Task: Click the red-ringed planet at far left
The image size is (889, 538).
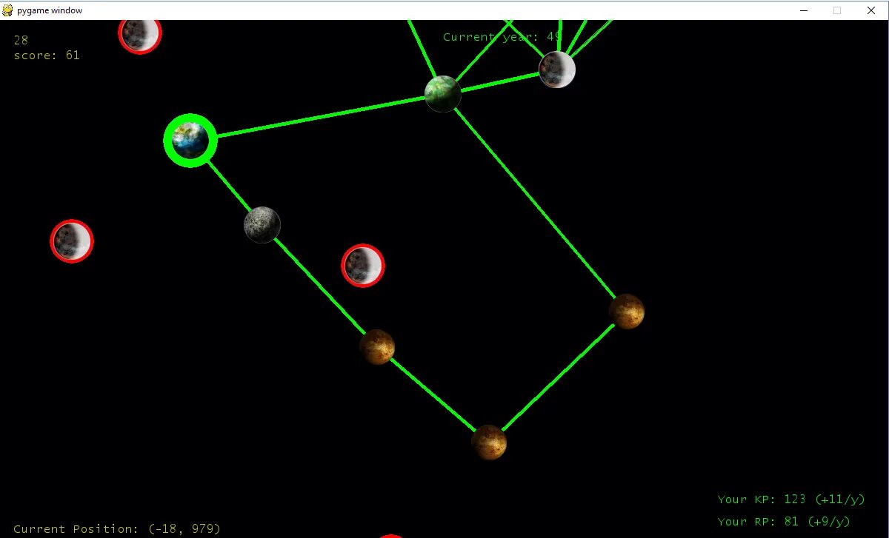Action: pyautogui.click(x=72, y=241)
